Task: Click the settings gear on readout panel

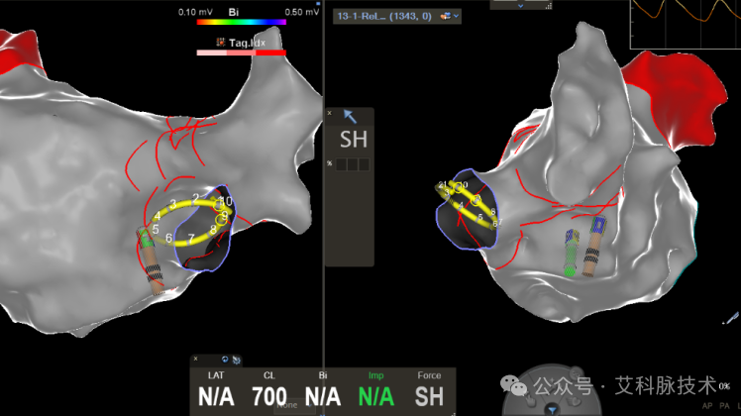Action: (237, 361)
